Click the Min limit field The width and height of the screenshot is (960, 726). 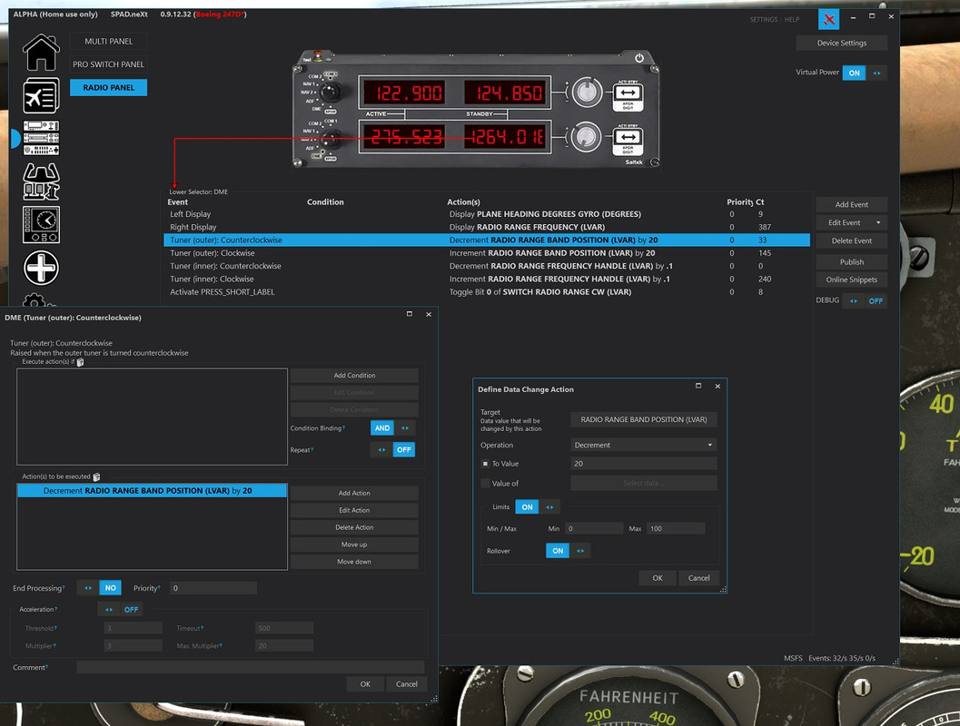(x=595, y=528)
